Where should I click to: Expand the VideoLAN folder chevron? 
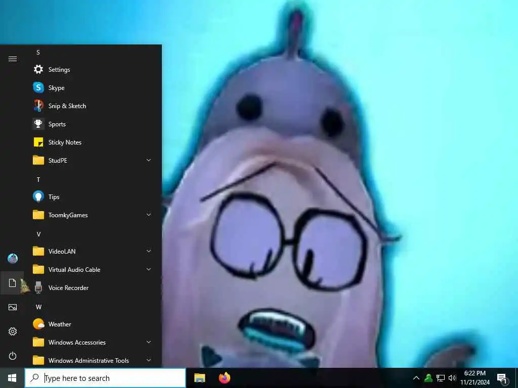149,251
